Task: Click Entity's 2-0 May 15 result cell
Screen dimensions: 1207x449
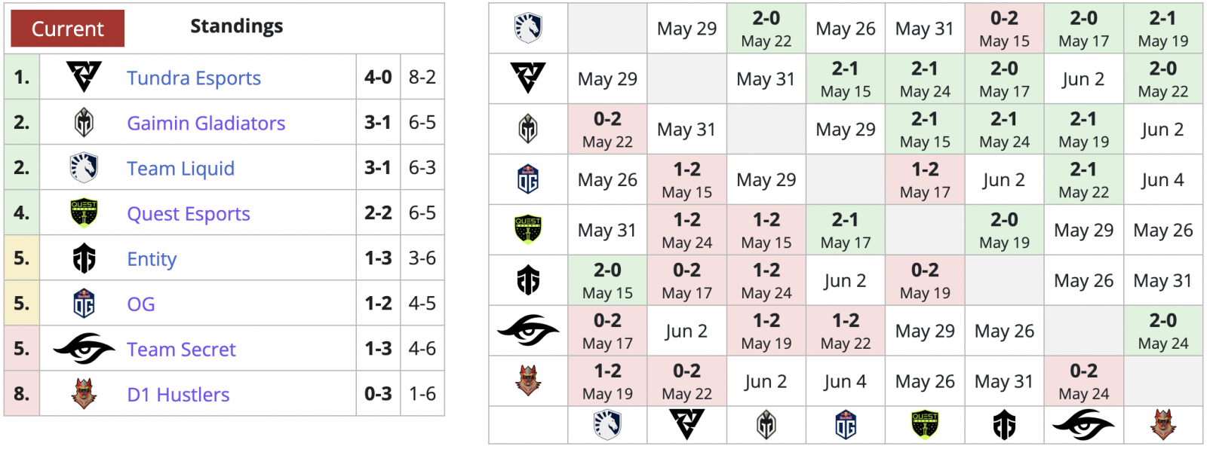Action: [x=607, y=280]
